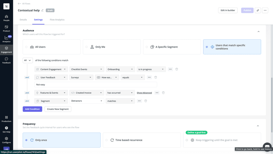The width and height of the screenshot is (273, 154).
Task: Open the Feedback section in the sidebar
Action: point(6,61)
